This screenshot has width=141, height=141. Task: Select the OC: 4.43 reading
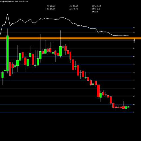coord(96,6)
